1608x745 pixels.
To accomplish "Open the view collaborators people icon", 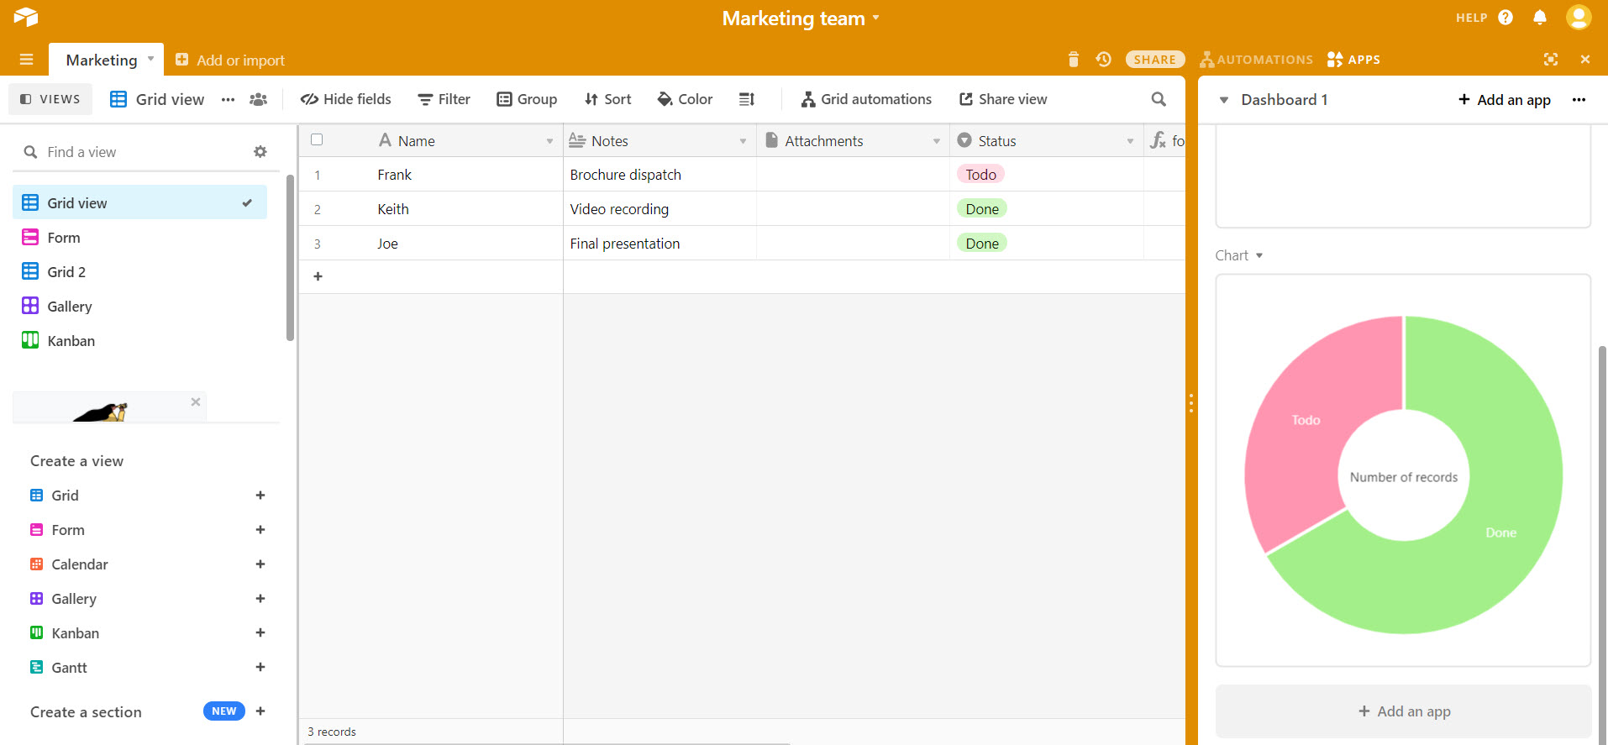I will (259, 99).
